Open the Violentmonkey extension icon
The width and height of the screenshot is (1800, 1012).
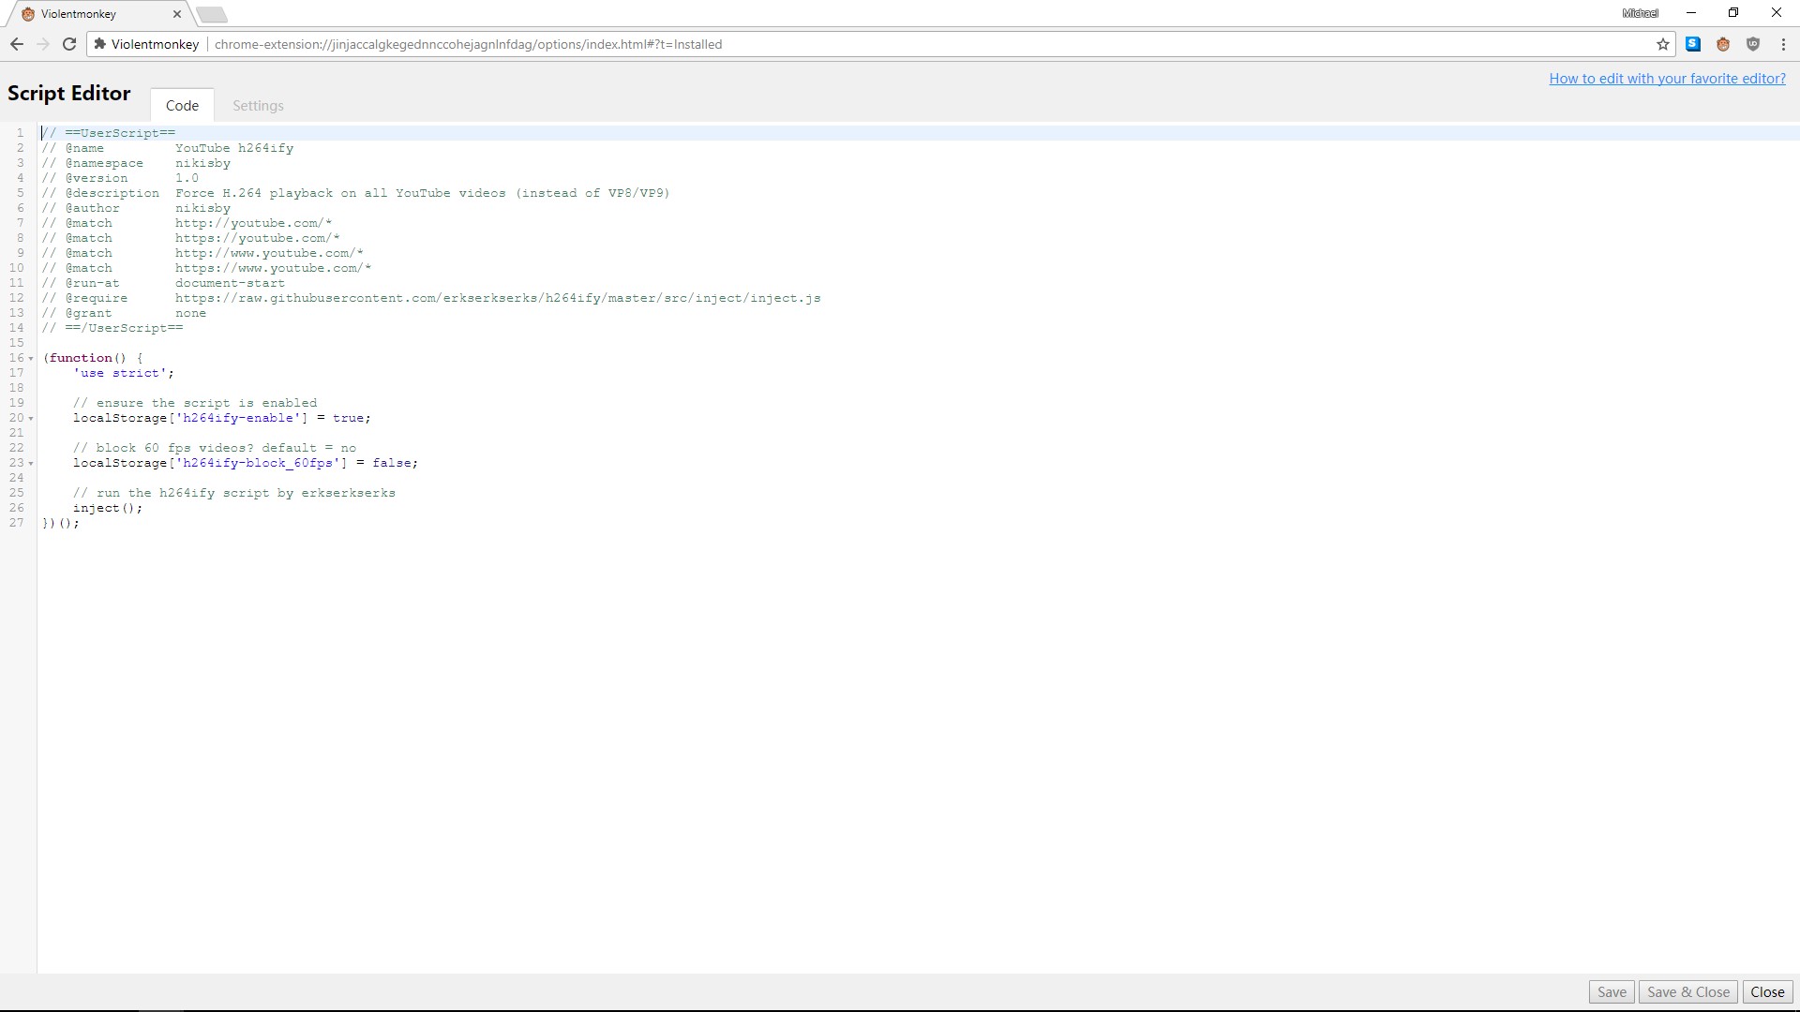coord(1724,44)
